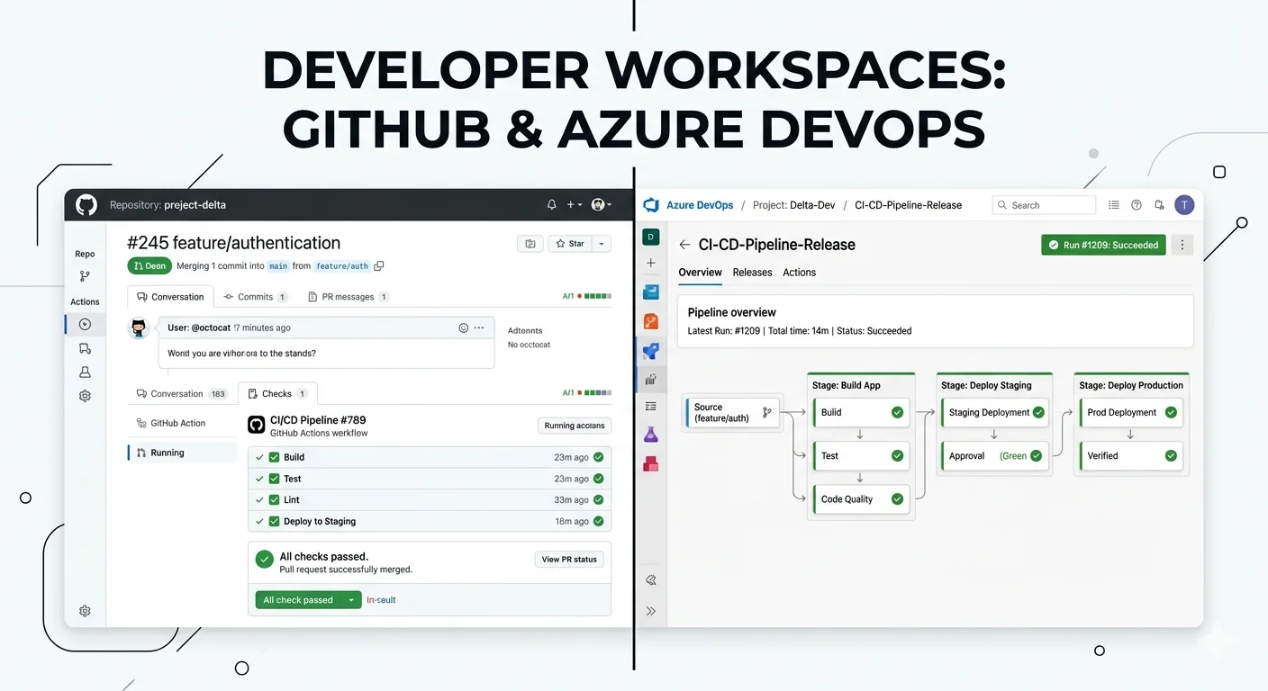Click the GitHub logo beside CI/CD Pipeline #789
1268x691 pixels.
tap(256, 425)
